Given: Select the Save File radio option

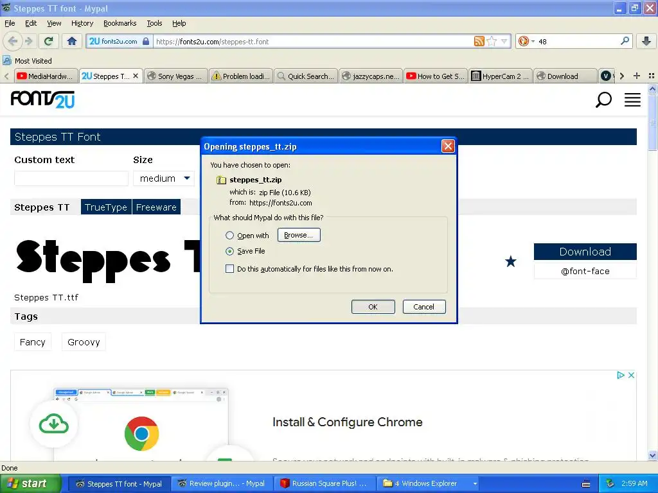Looking at the screenshot, I should (229, 251).
